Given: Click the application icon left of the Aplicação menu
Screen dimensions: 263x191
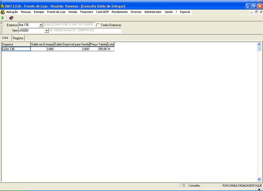Looking at the screenshot, I should pyautogui.click(x=3, y=12).
